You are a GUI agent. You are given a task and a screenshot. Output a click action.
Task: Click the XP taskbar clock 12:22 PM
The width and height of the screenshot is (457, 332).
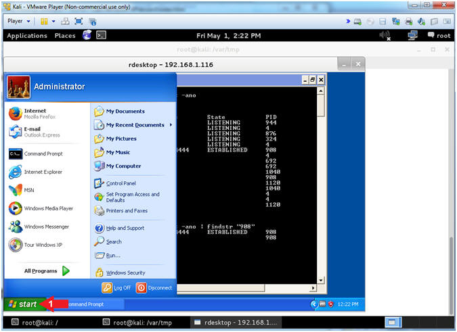pos(348,304)
